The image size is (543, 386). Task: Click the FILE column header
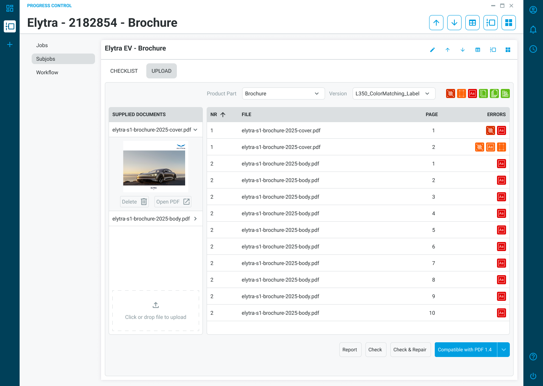click(x=246, y=115)
